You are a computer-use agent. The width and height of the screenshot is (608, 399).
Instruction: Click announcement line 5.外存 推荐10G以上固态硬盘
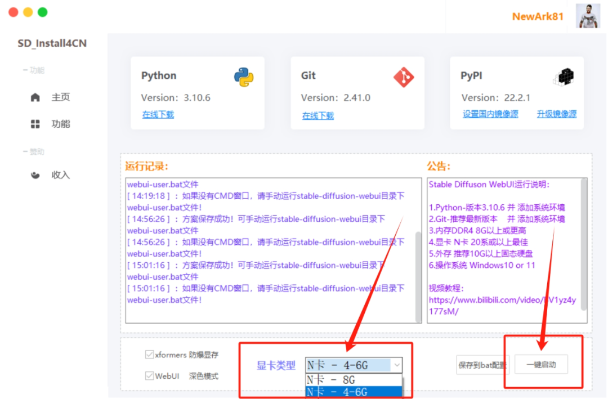tap(481, 254)
